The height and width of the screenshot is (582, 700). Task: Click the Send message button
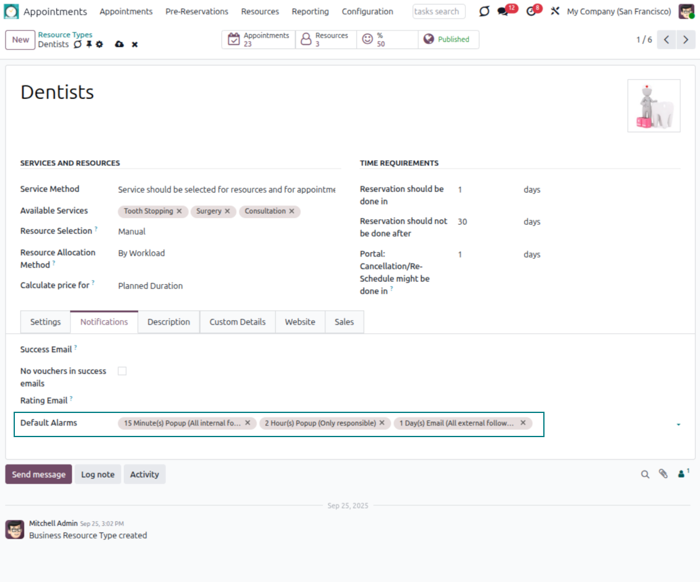[38, 474]
